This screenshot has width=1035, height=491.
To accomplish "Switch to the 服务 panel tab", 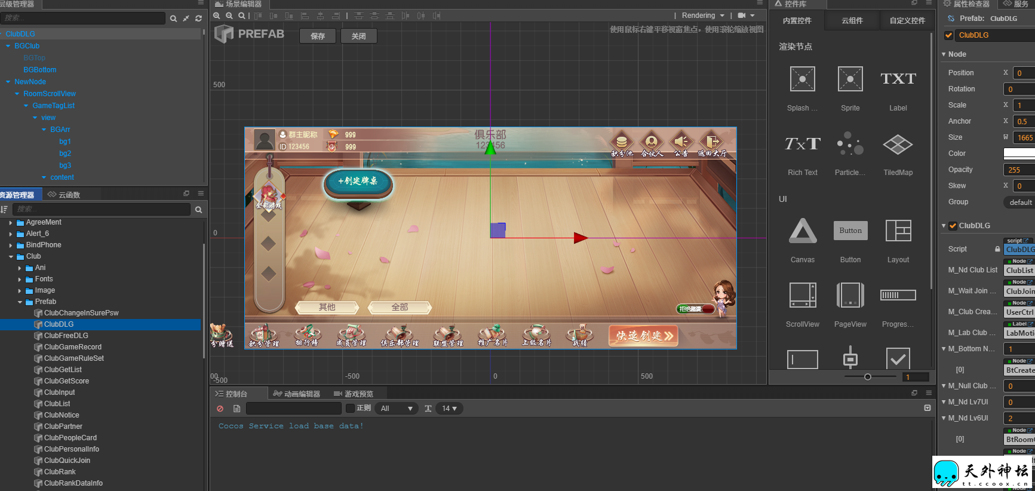I will point(1015,4).
